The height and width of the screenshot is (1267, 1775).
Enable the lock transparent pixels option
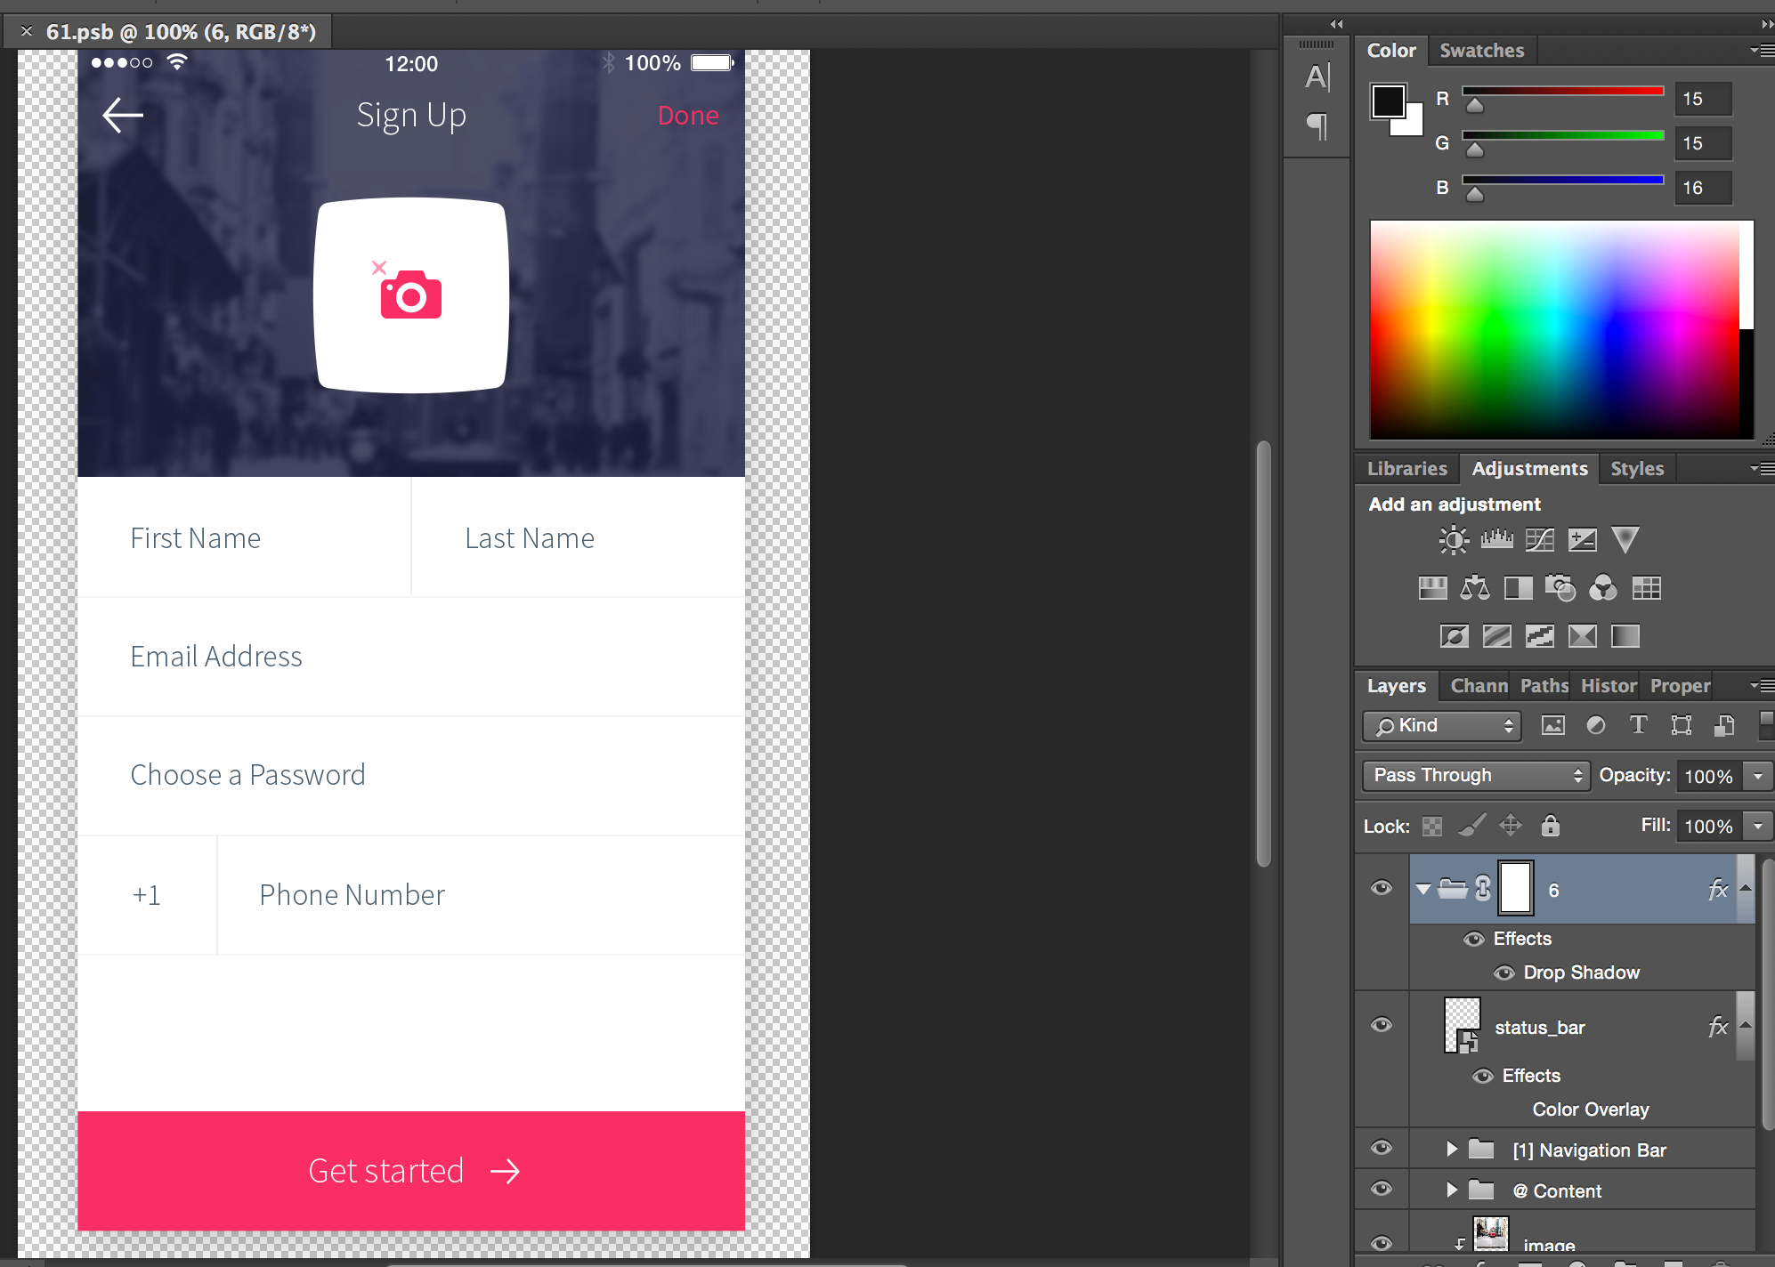click(1431, 826)
